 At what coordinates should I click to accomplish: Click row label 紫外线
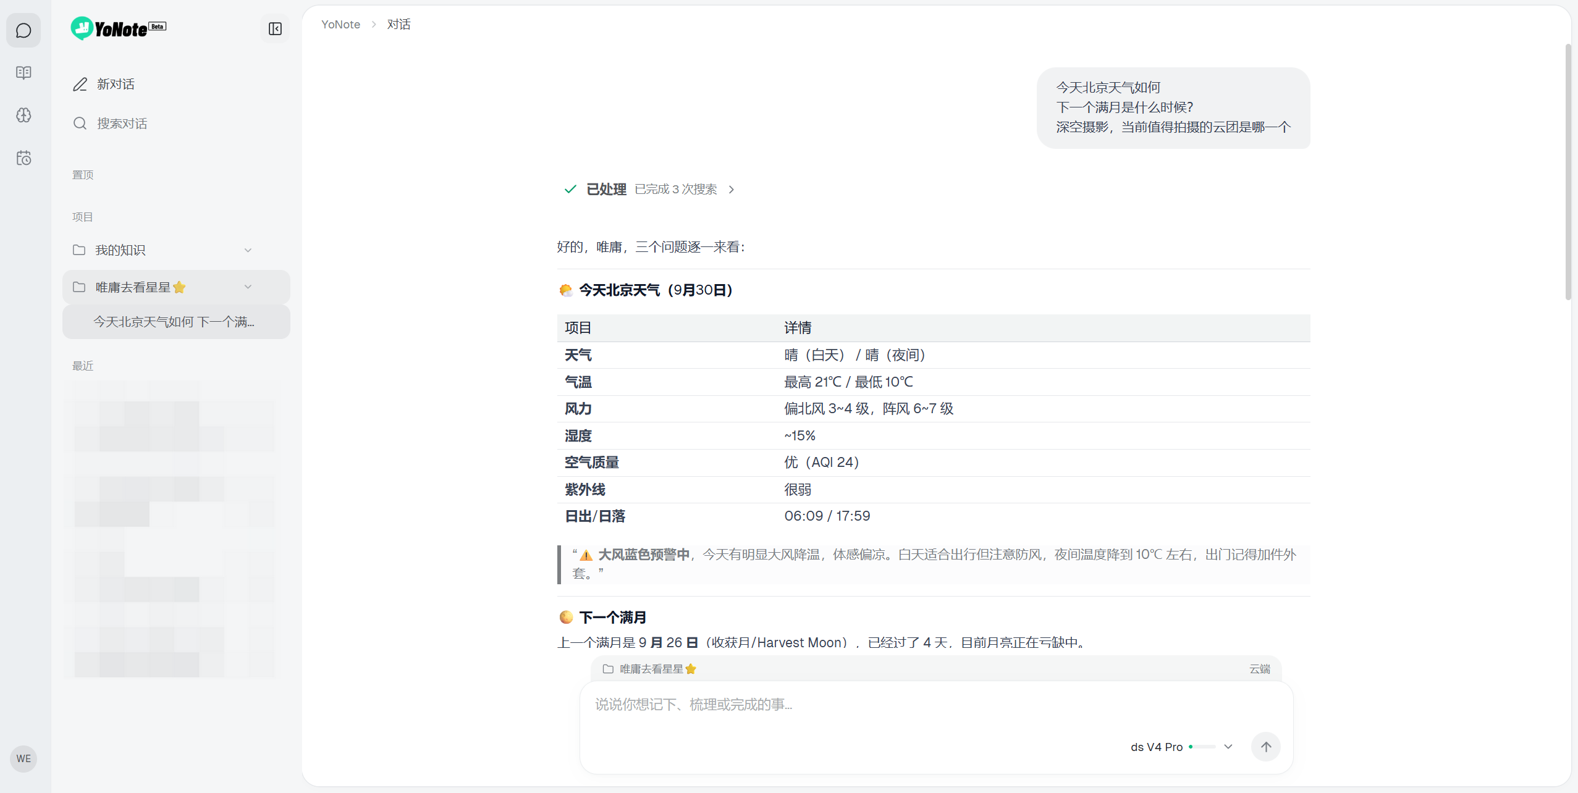(584, 490)
